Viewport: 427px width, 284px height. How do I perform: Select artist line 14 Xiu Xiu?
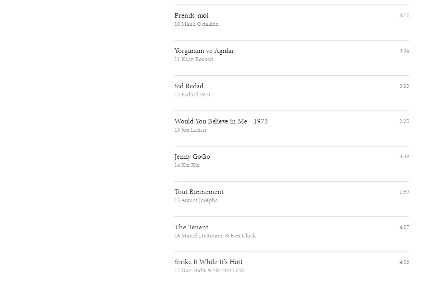click(187, 165)
